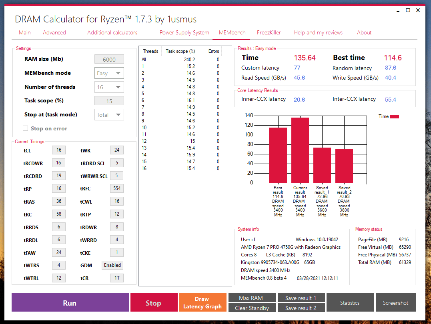This screenshot has height=324, width=431.
Task: Take a Screenshot with the button
Action: (x=395, y=302)
